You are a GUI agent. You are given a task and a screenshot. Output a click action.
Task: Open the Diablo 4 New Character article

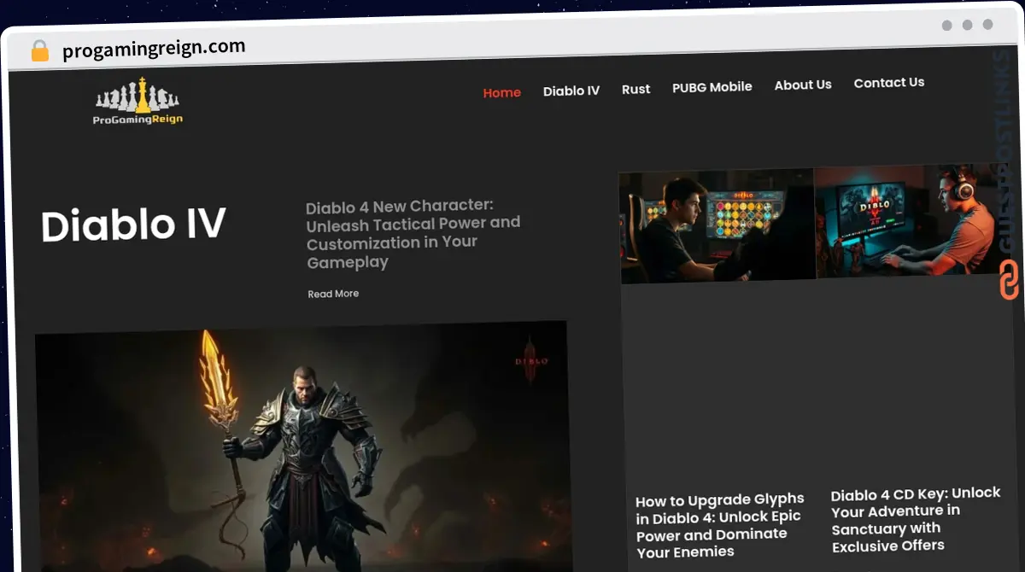click(413, 233)
